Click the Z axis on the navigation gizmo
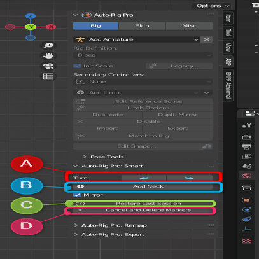This screenshot has width=259, height=259. [31, 16]
